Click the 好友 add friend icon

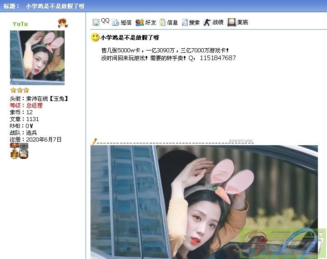click(x=140, y=22)
